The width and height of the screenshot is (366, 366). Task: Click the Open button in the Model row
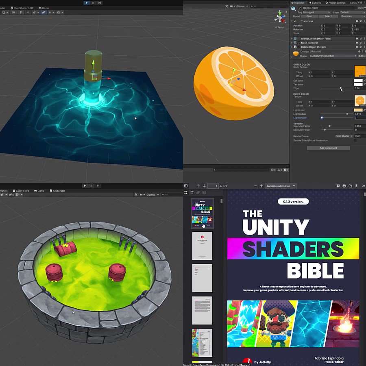(x=309, y=16)
